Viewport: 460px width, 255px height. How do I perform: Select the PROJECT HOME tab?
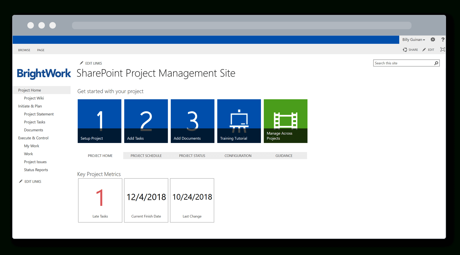(100, 156)
